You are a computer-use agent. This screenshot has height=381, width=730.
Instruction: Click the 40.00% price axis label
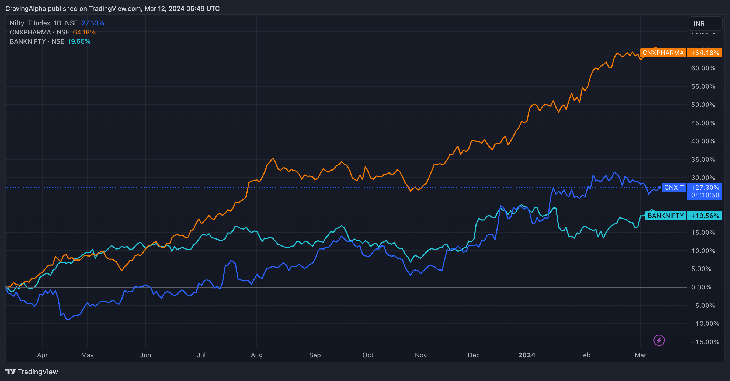coord(703,141)
